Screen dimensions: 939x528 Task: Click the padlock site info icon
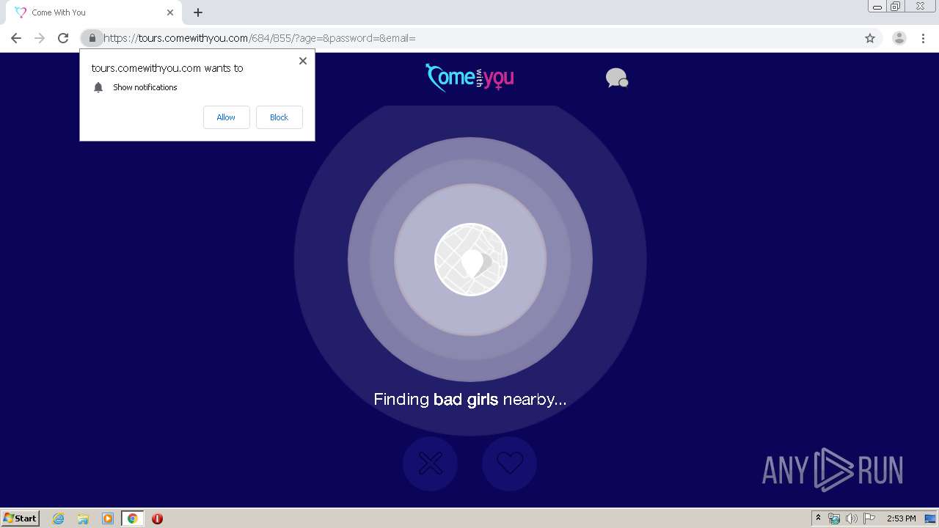click(92, 38)
